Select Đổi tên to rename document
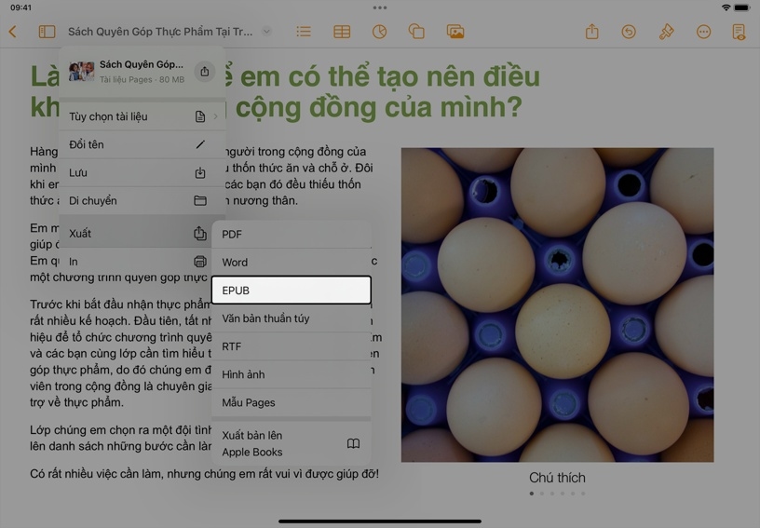Viewport: 760px width, 528px height. click(137, 144)
